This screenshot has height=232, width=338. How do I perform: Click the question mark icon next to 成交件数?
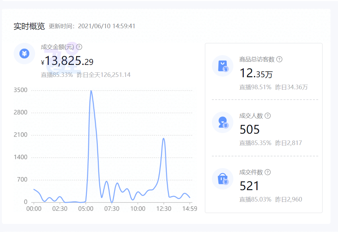(267, 172)
